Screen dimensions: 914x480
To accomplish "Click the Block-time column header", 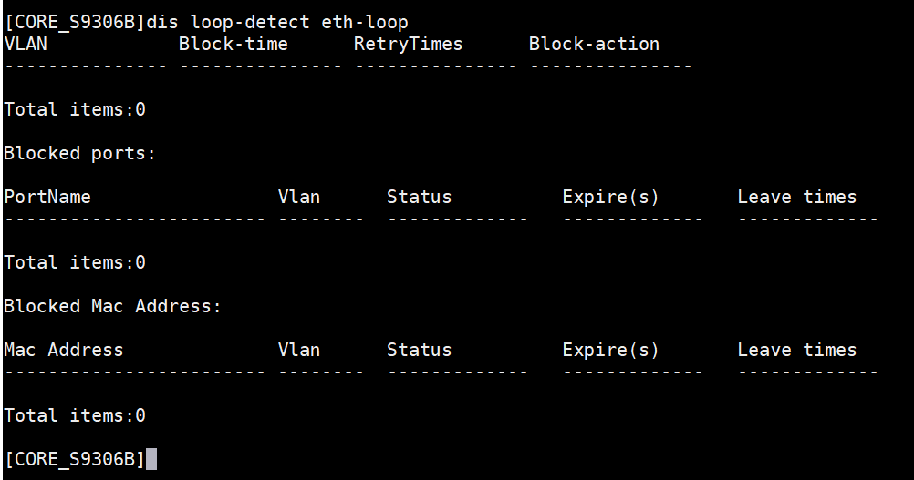I will [x=234, y=45].
